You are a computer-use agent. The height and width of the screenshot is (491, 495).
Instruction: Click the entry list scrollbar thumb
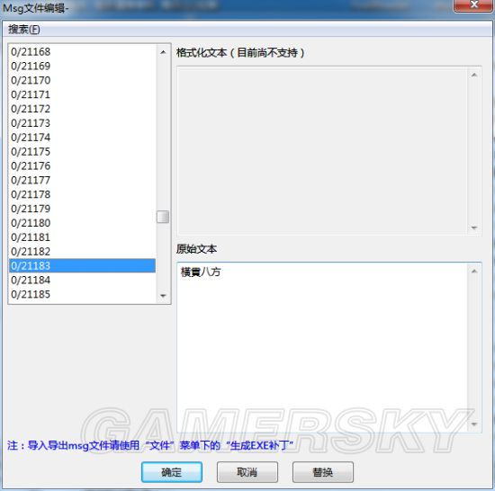163,217
